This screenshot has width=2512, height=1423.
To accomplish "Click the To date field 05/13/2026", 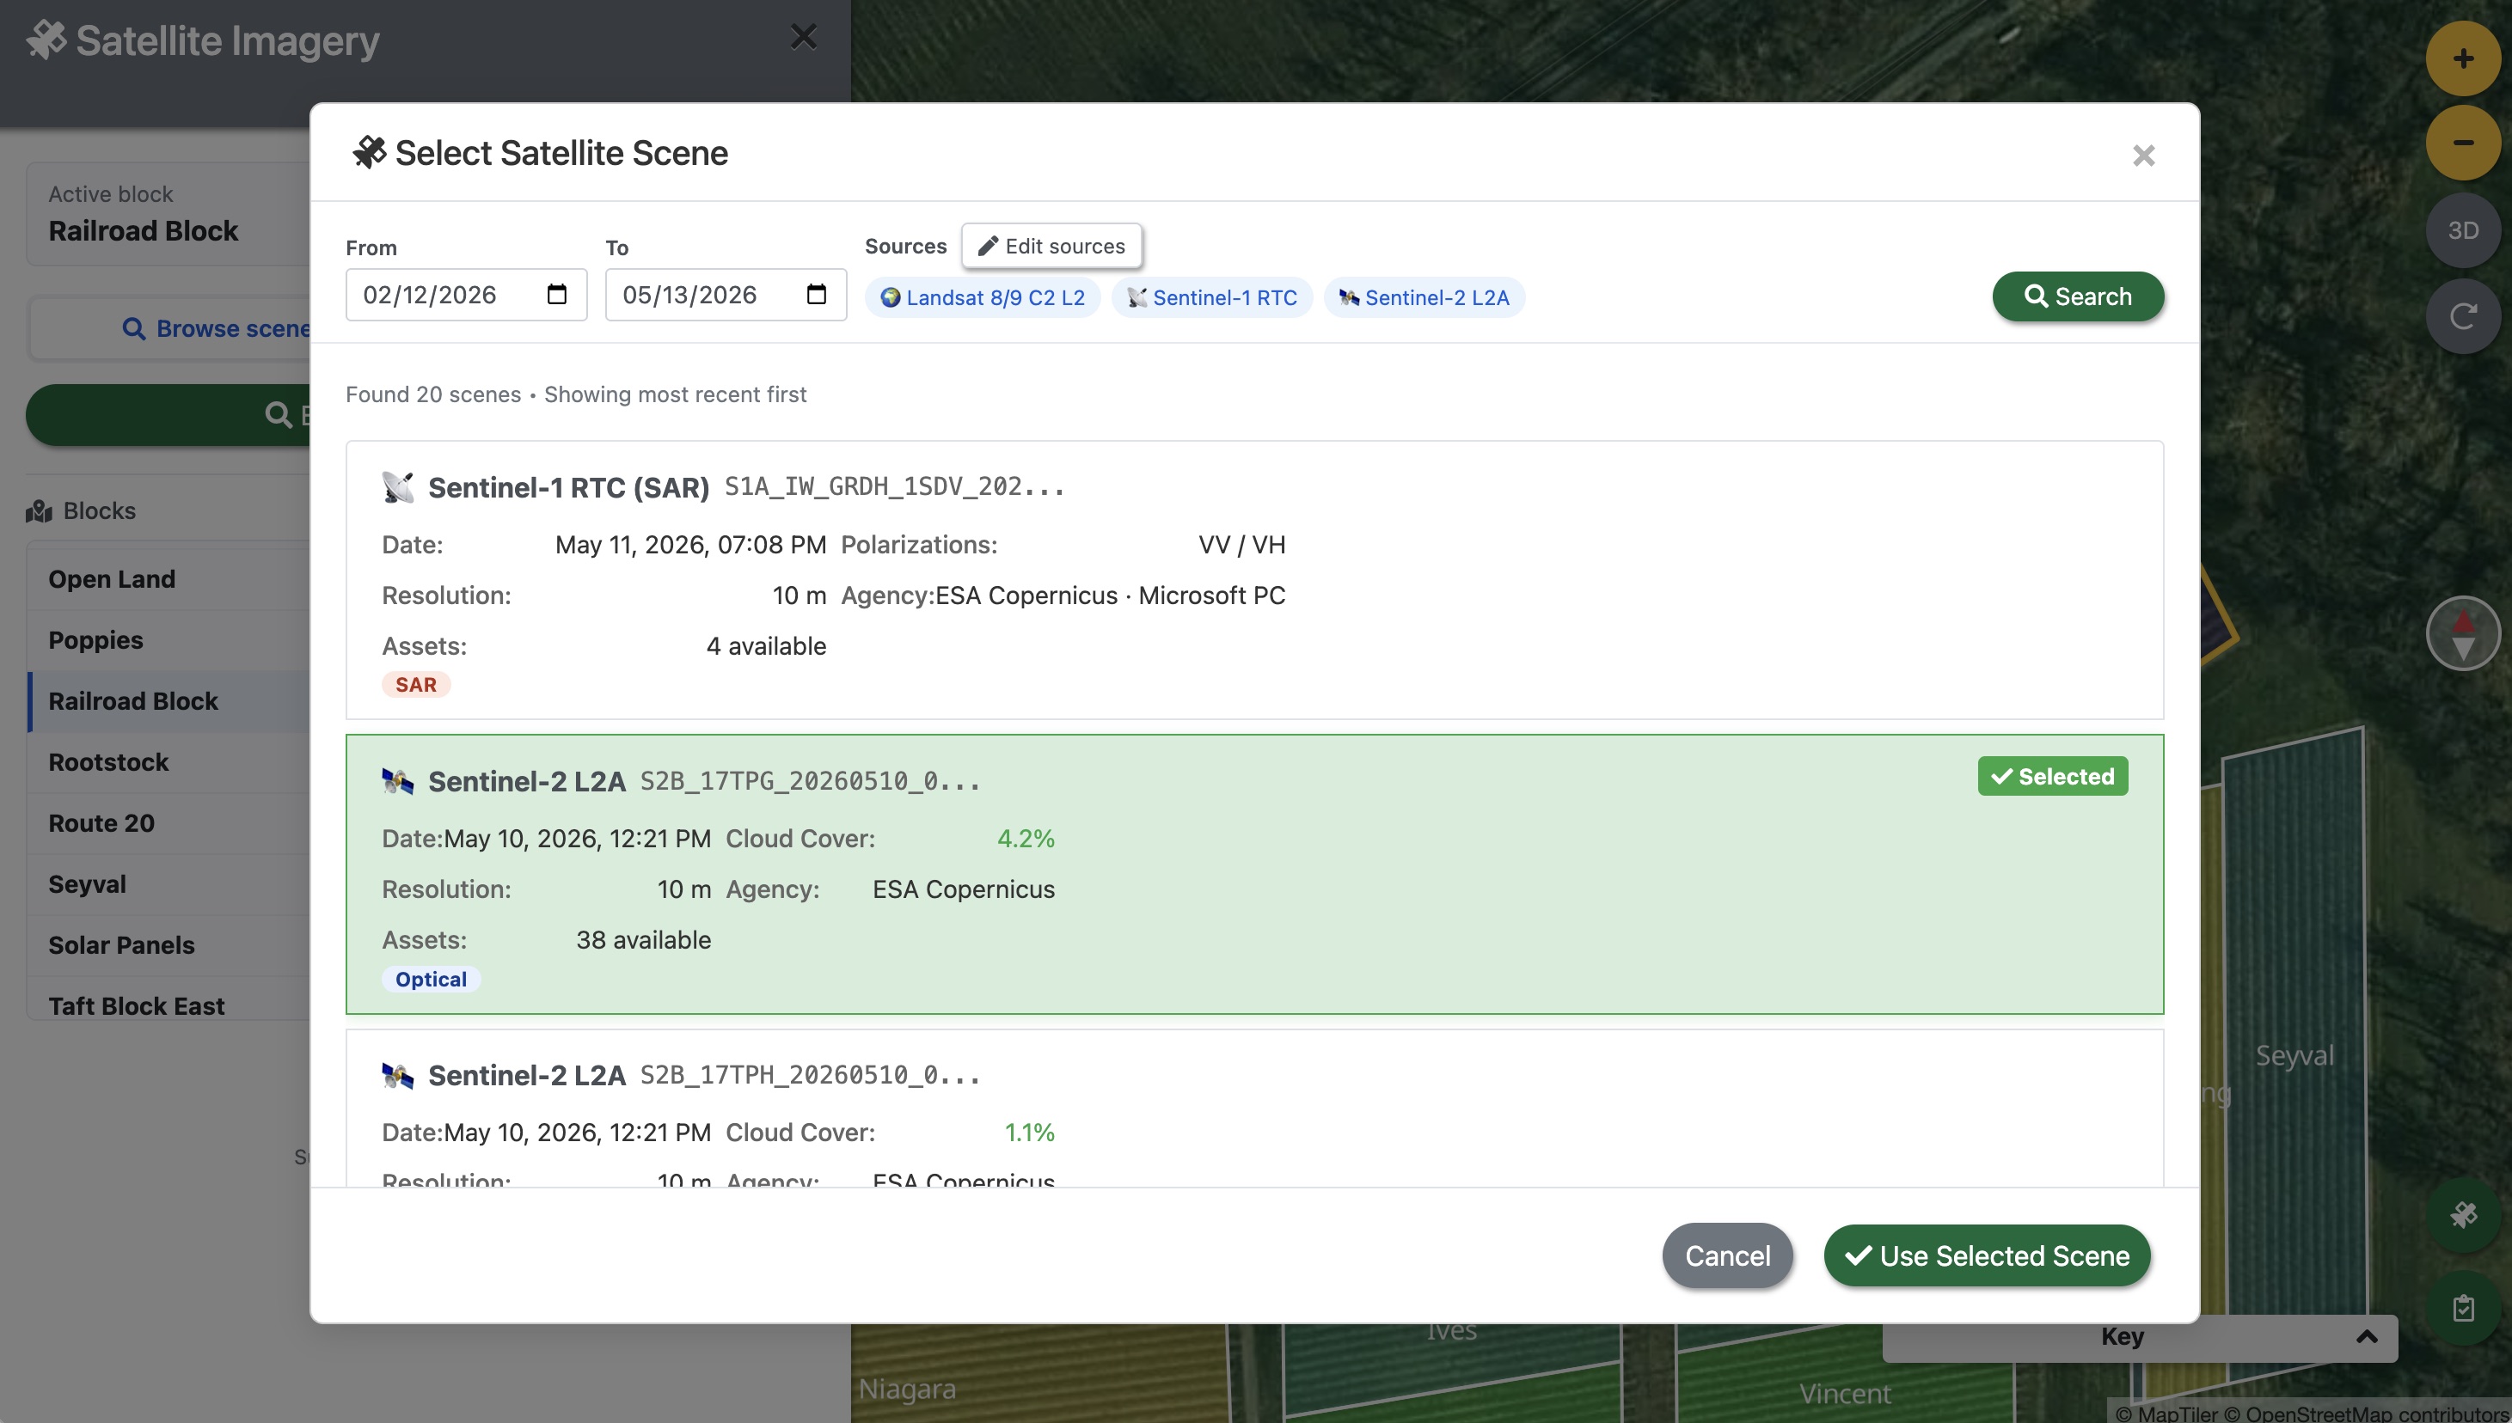I will click(x=726, y=294).
